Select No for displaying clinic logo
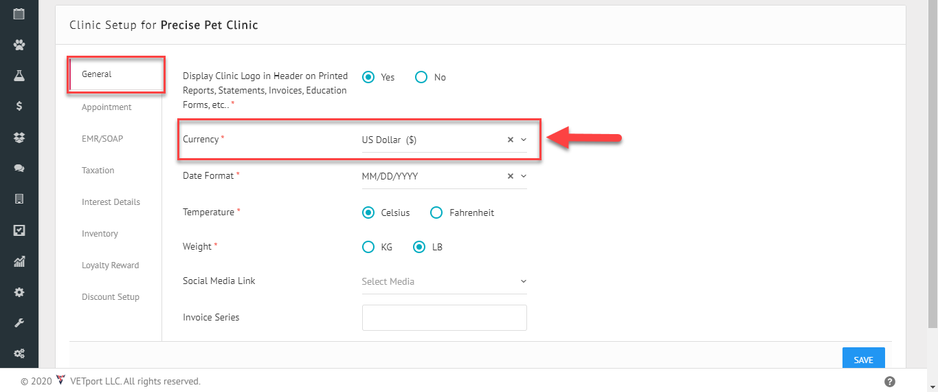This screenshot has height=392, width=938. tap(421, 77)
